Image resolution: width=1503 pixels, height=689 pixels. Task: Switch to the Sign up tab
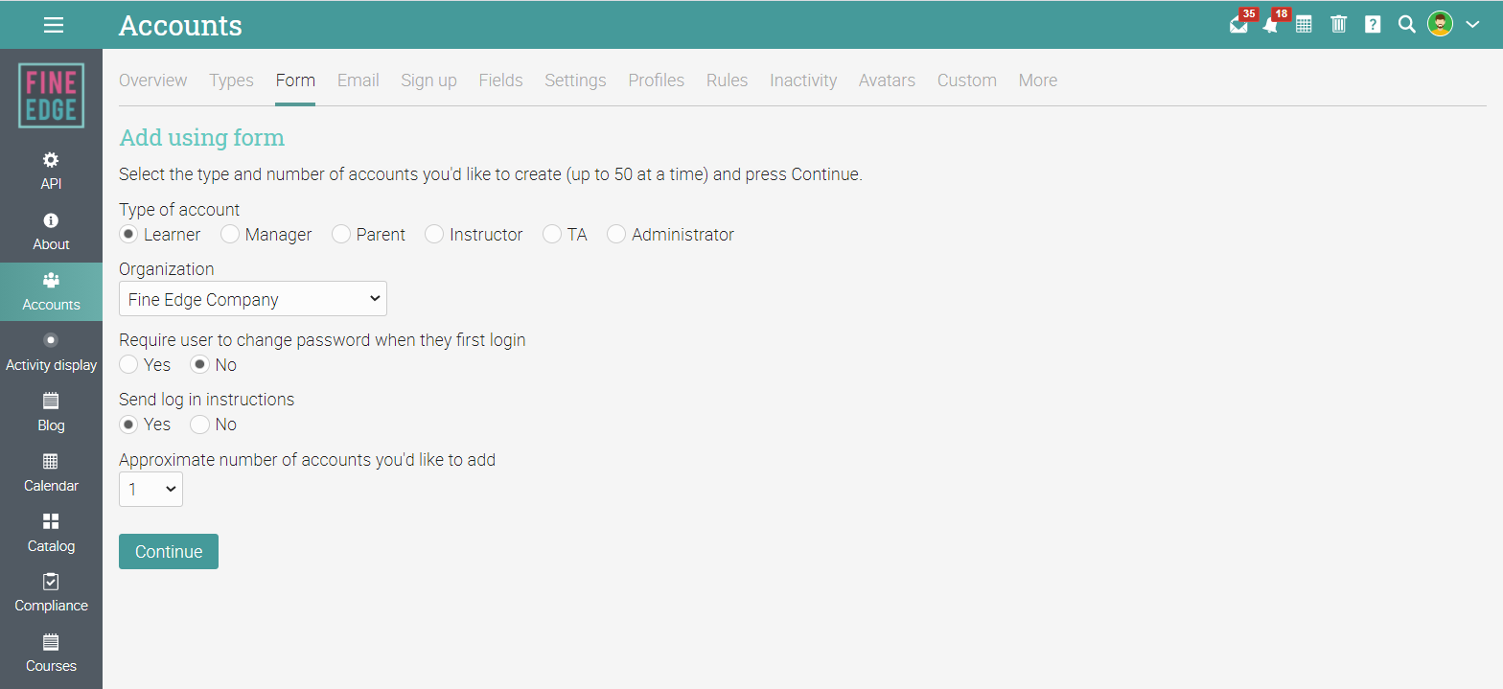pos(428,80)
